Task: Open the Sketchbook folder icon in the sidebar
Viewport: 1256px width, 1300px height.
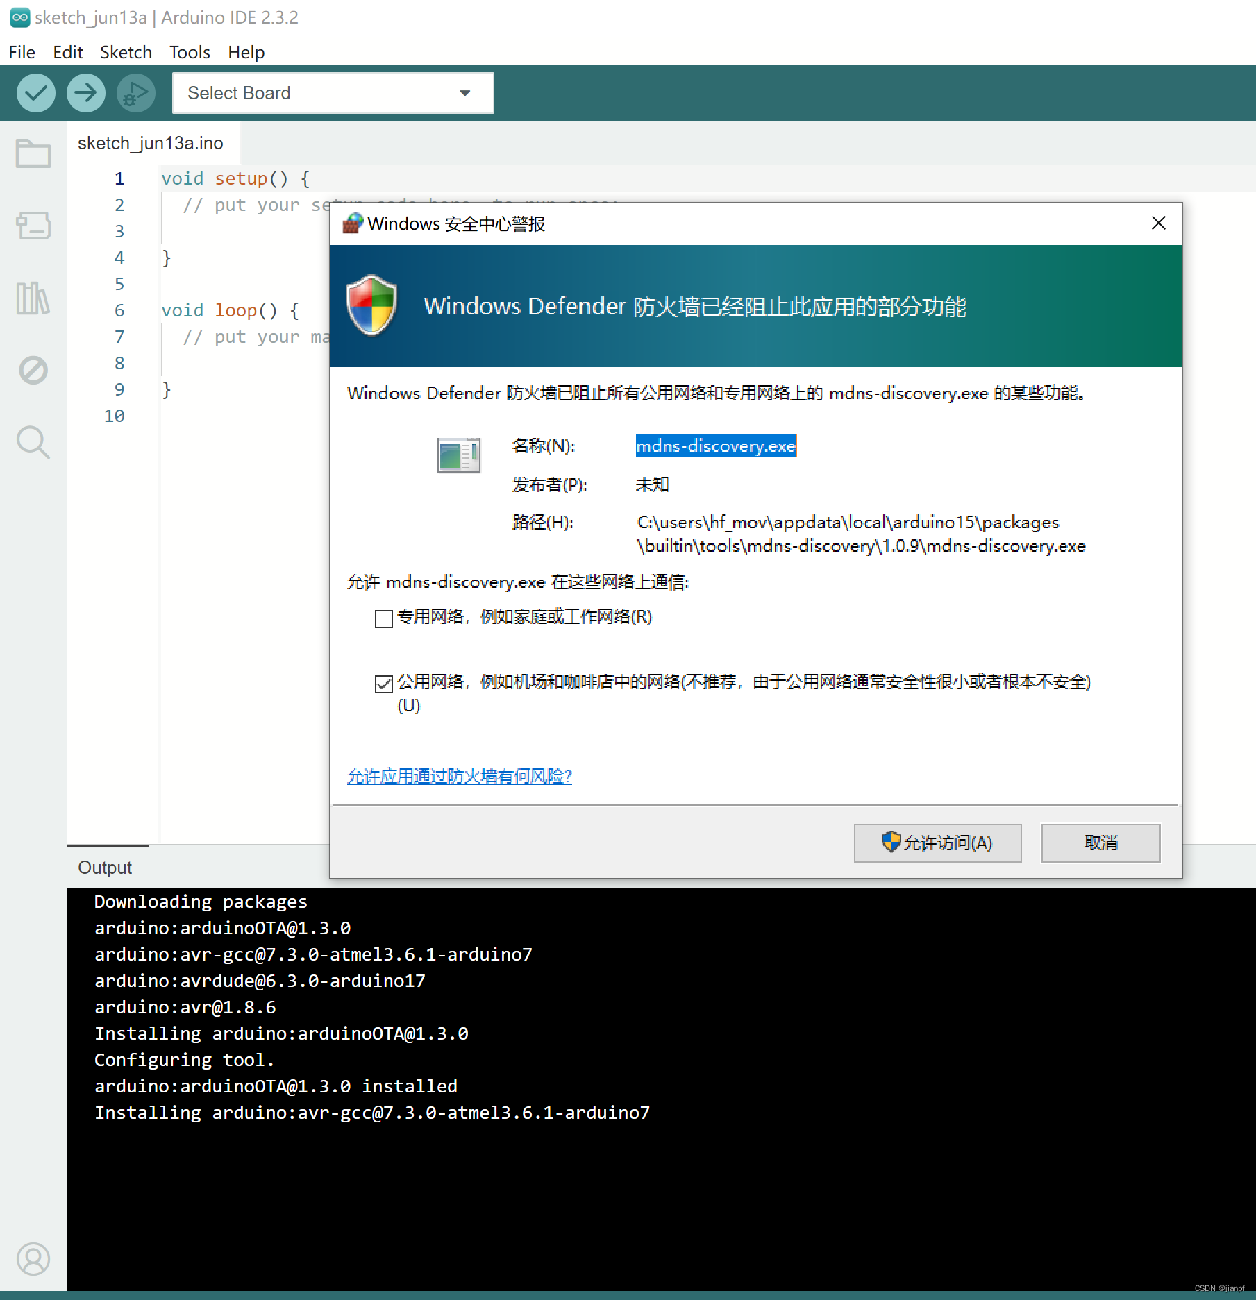Action: coord(33,153)
